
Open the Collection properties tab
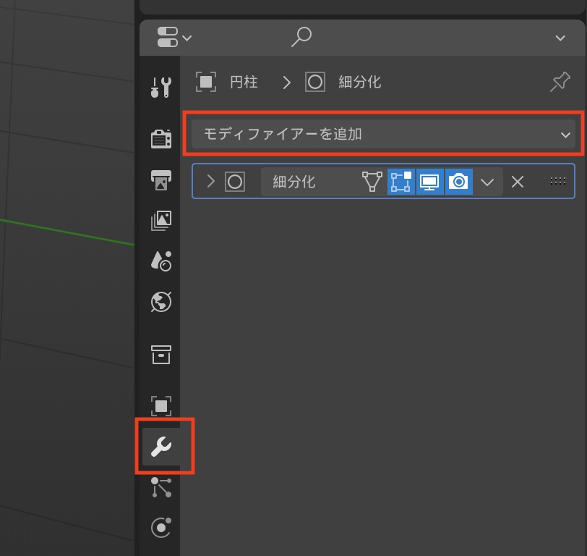pos(160,354)
